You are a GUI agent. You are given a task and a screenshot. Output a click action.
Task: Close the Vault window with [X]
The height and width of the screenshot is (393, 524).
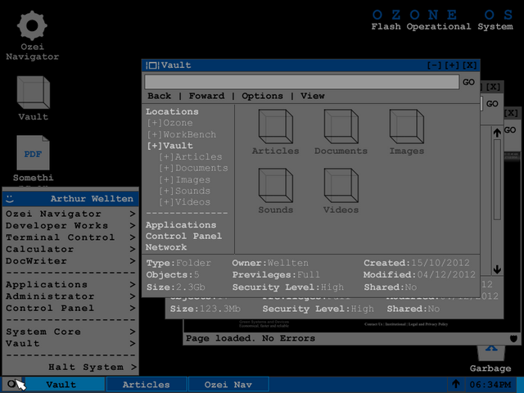469,65
